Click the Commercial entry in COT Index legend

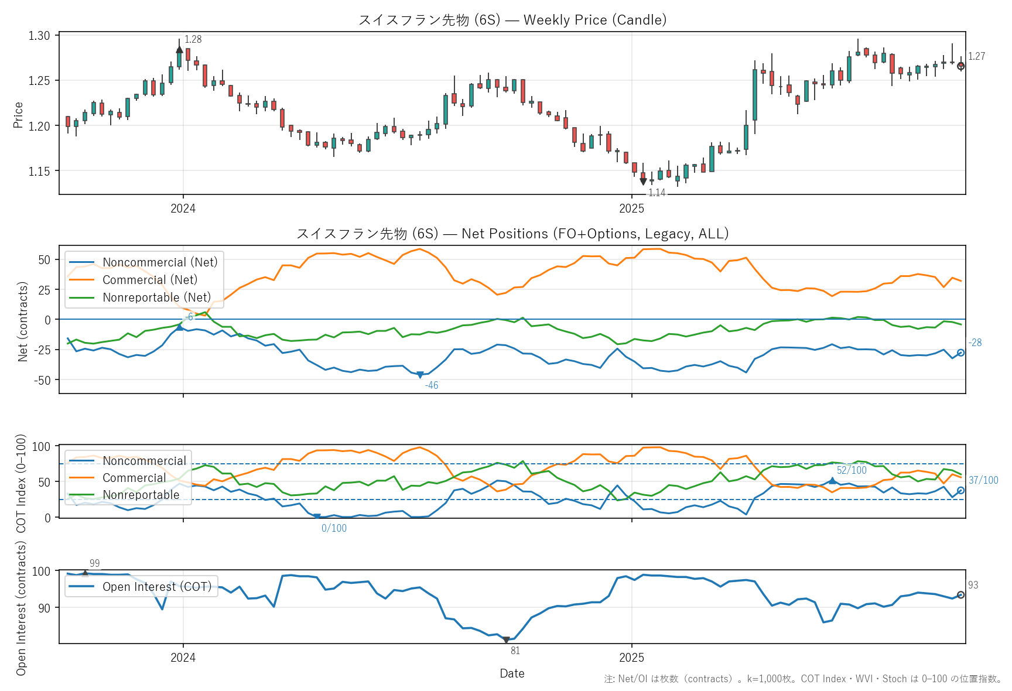tap(134, 478)
